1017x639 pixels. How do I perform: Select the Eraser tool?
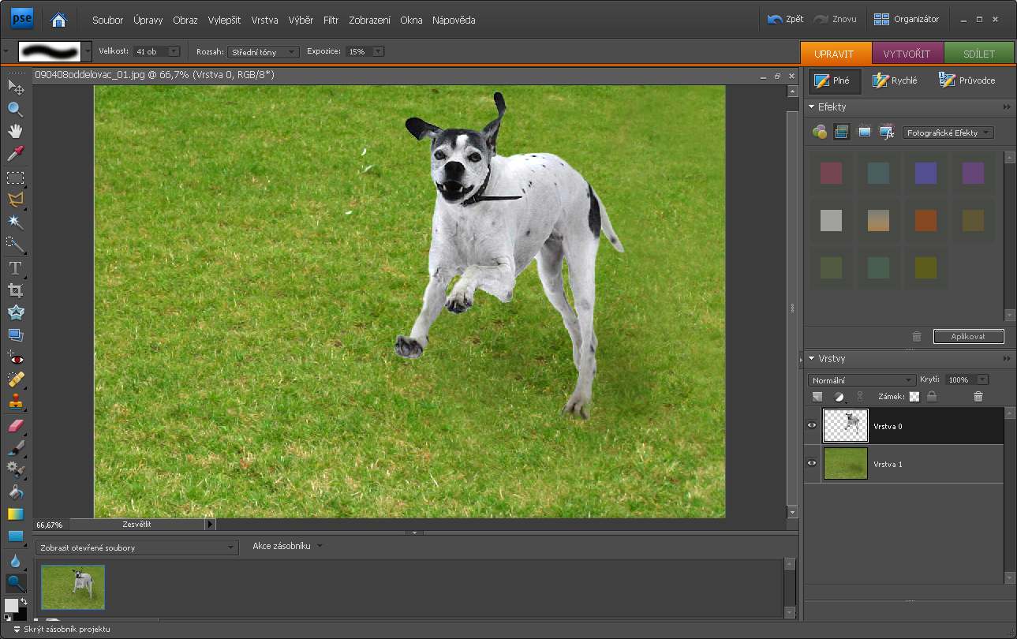15,427
